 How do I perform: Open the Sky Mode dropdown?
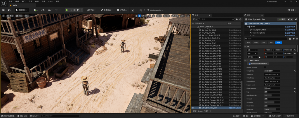coord(272,74)
